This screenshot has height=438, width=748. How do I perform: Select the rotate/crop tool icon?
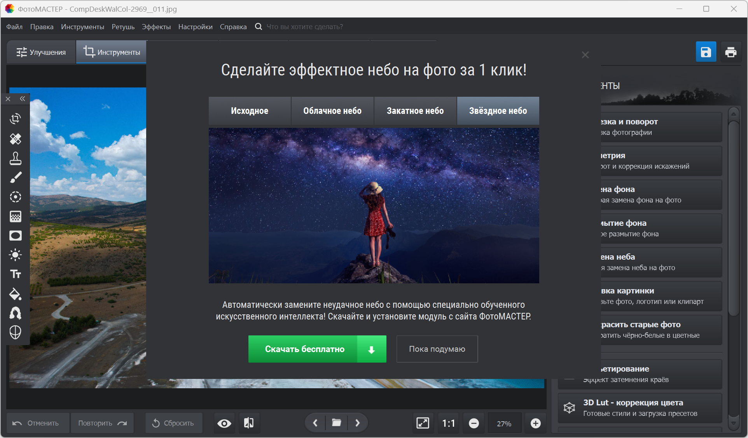[16, 119]
